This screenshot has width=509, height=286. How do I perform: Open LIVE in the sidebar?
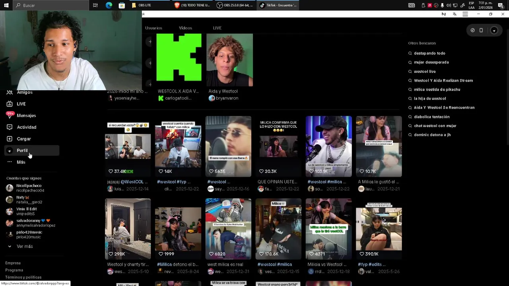21,104
